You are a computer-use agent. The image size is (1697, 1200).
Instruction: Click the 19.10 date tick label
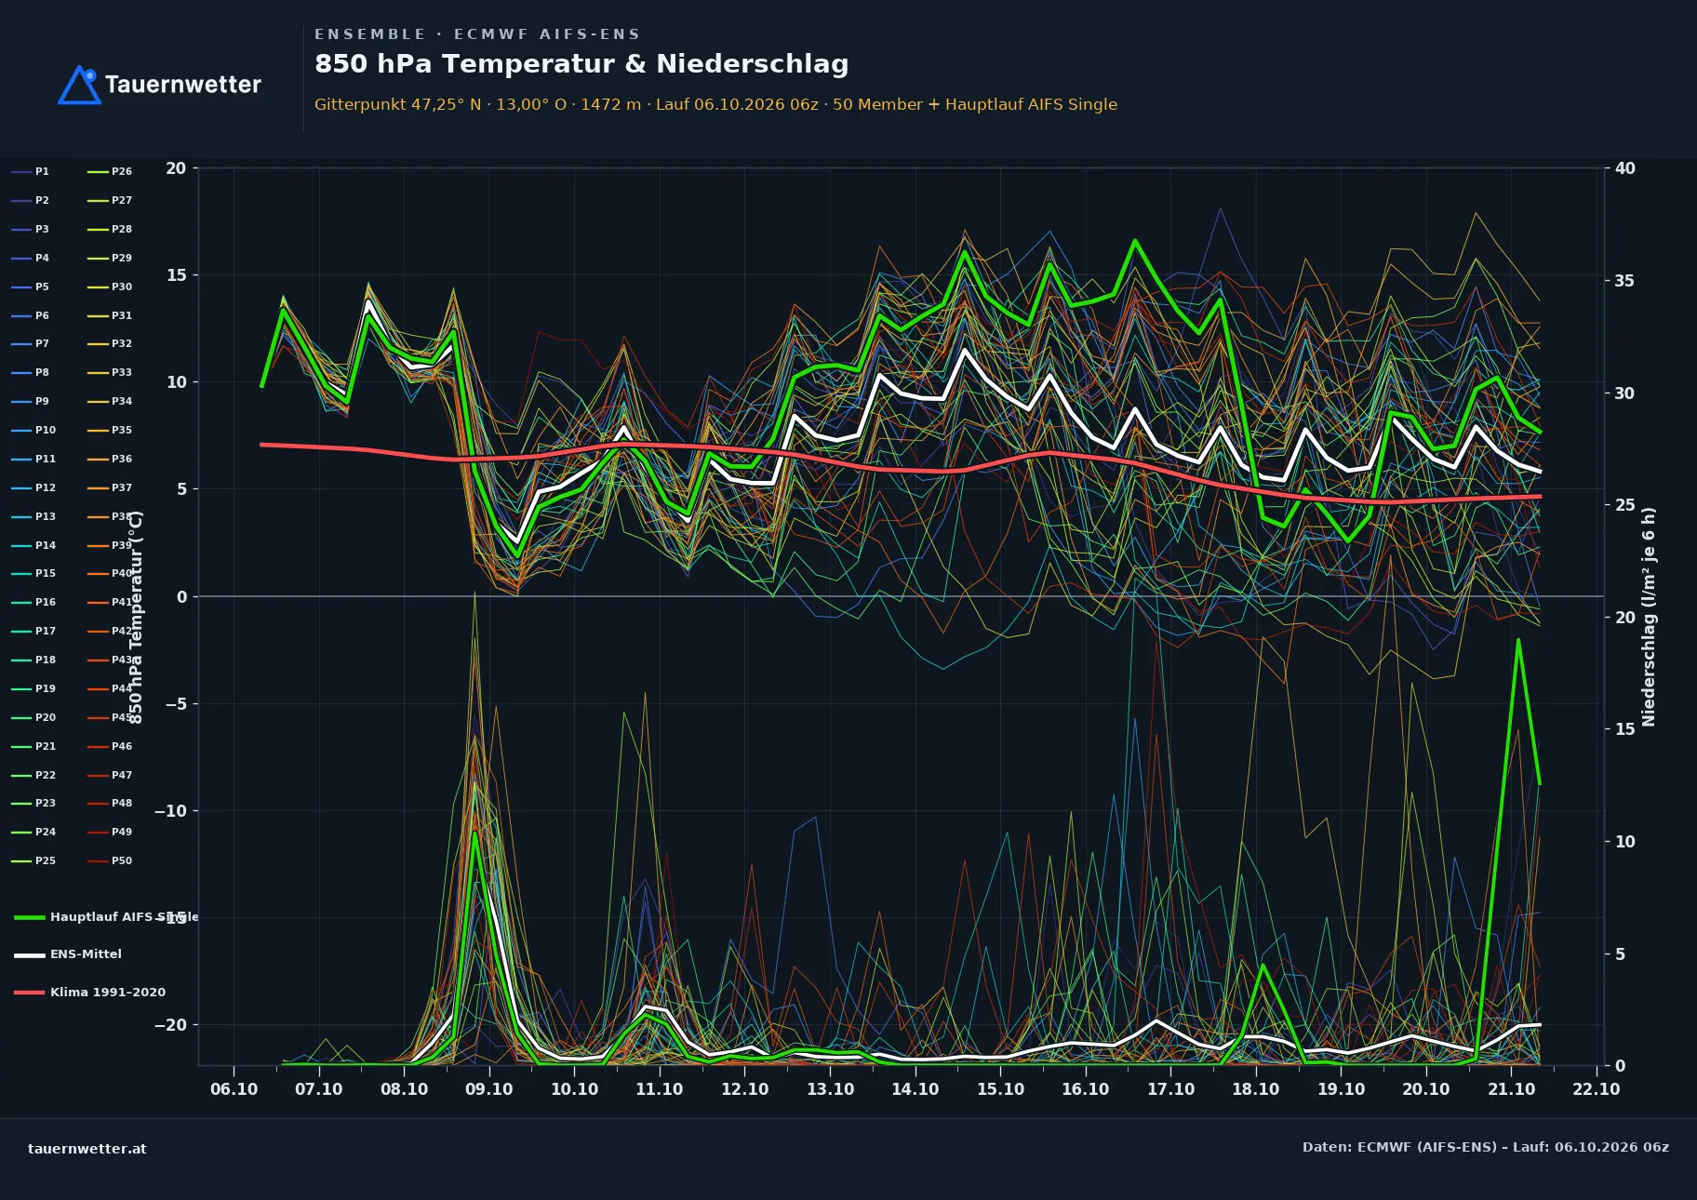tap(1341, 1089)
